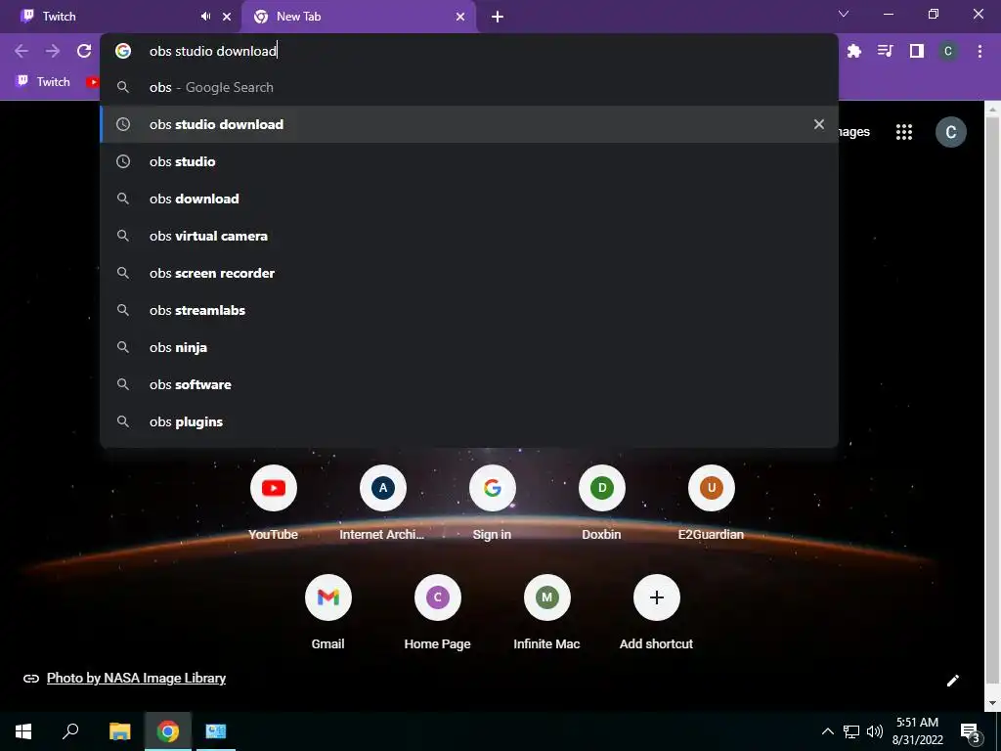Screen dimensions: 1001x751
Task: Pick the 'obs screen recorder' suggestion
Action: tap(468, 273)
